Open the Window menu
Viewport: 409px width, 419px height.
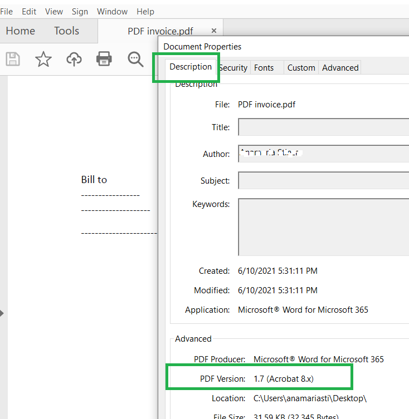112,11
